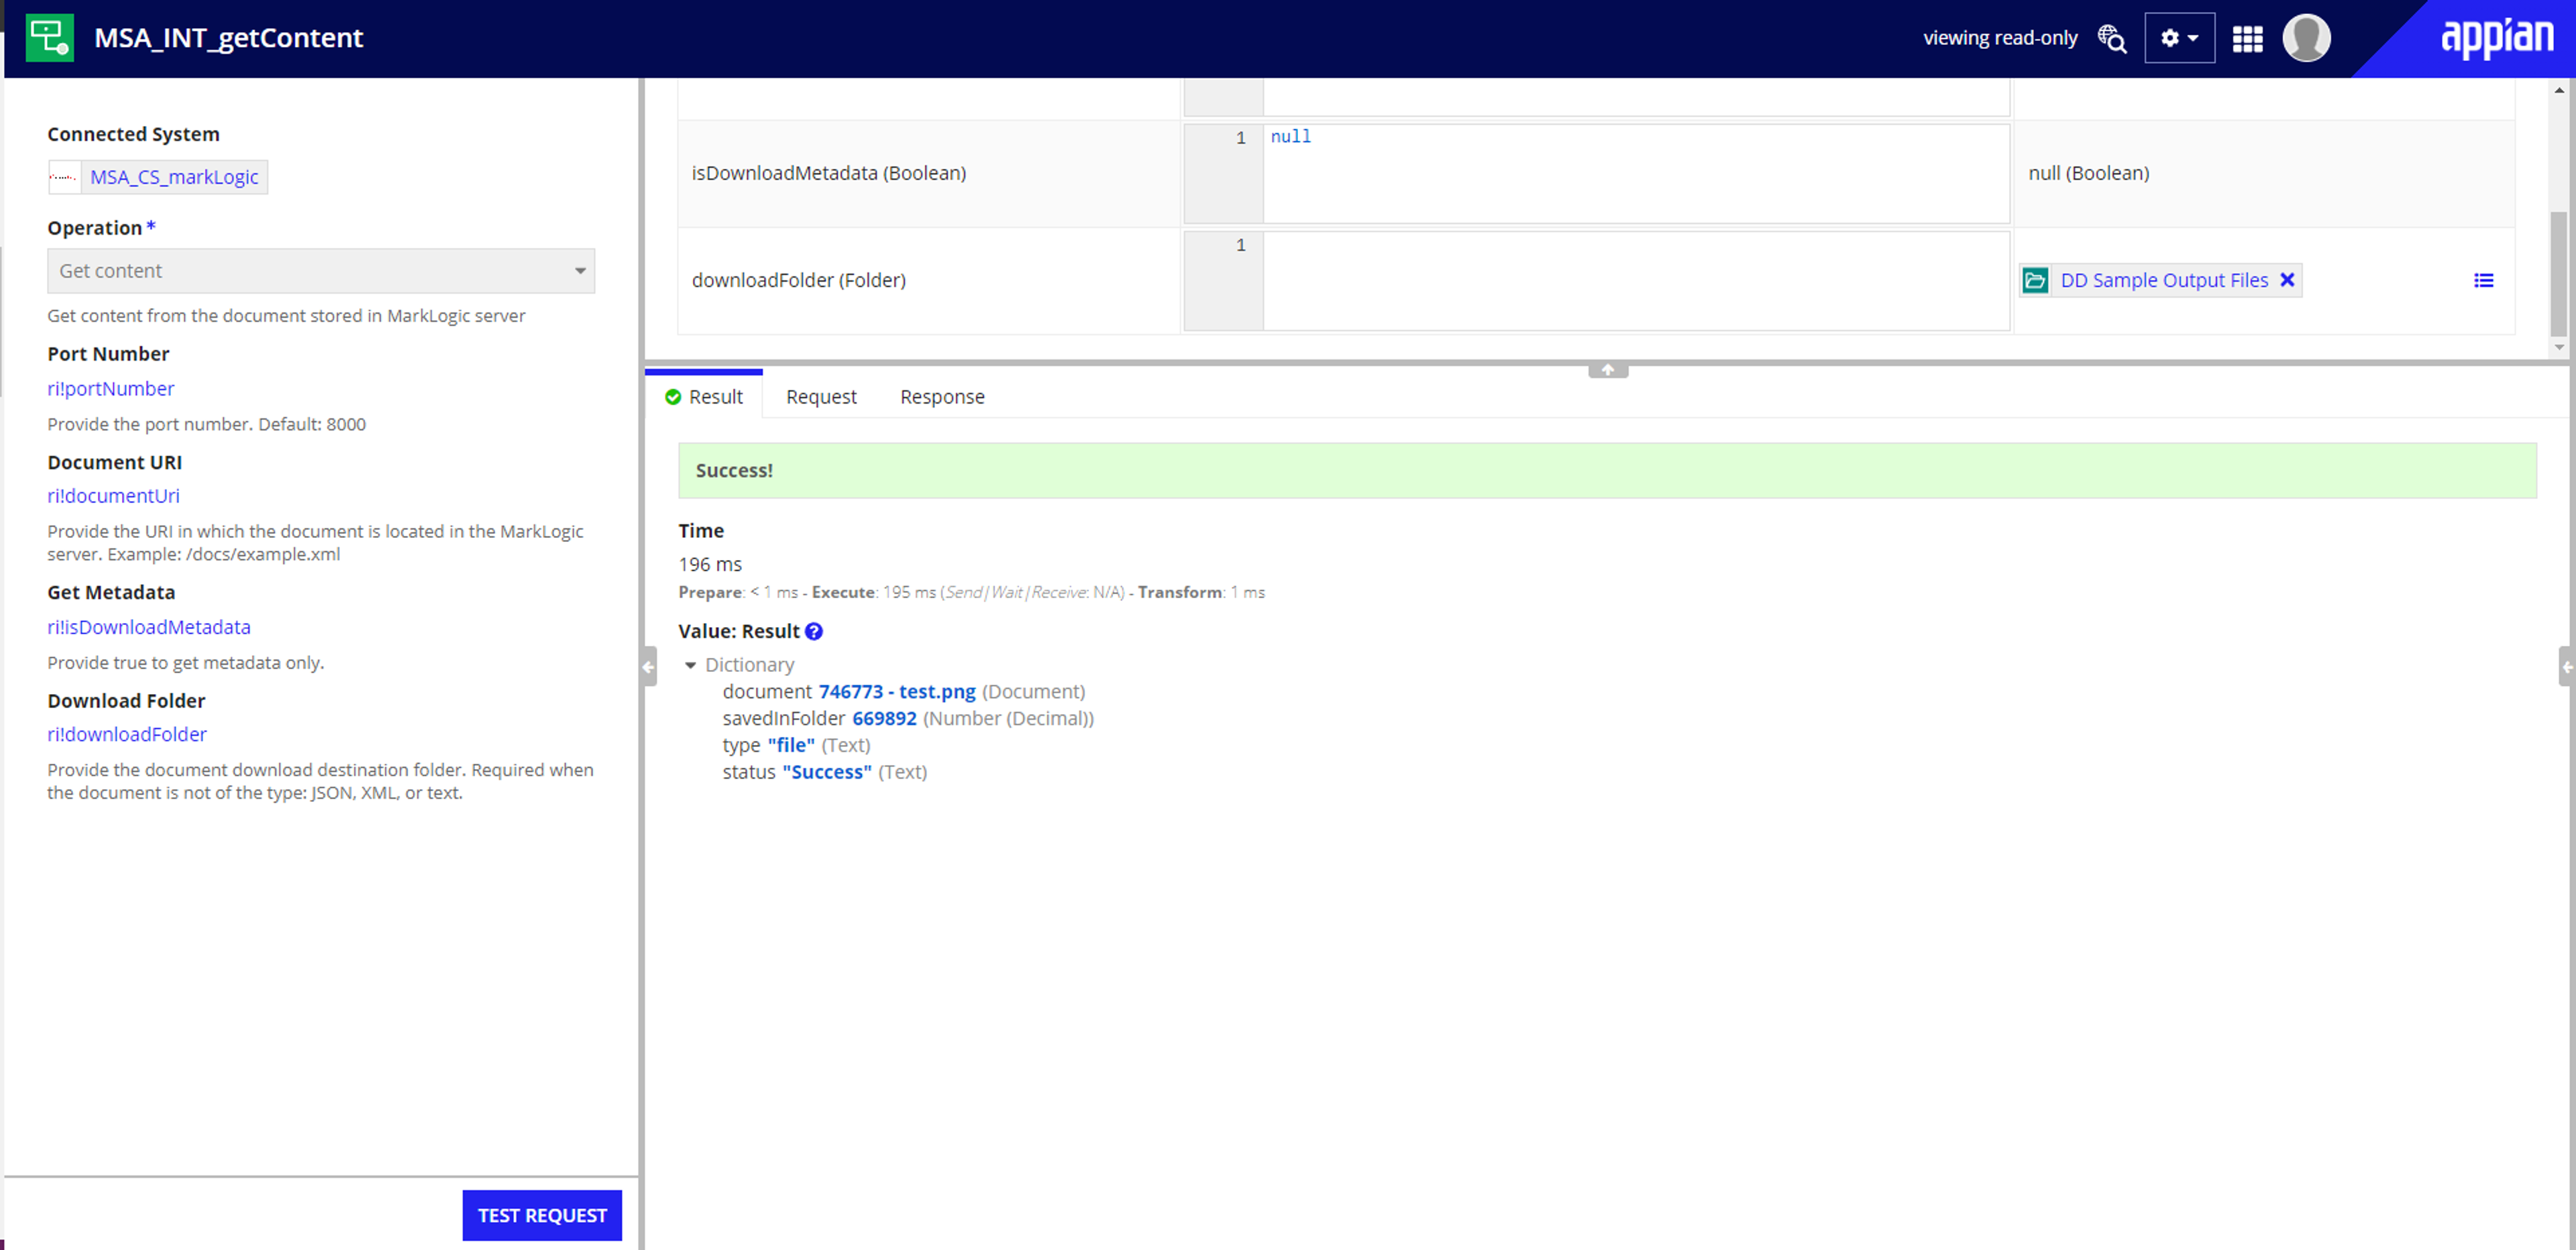The image size is (2576, 1250).
Task: Click the integration object icon beside MSA_INT_getContent
Action: click(x=49, y=38)
